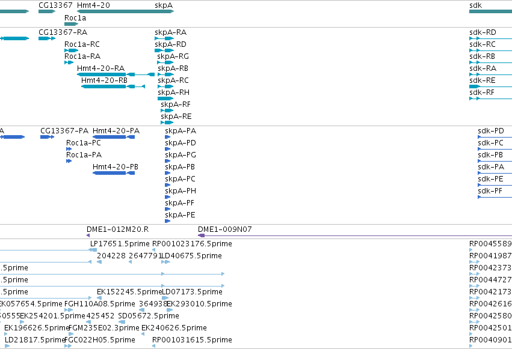Screen dimensions: 512x349
Task: Click the Hmt4-20-PB protein label
Action: click(116, 167)
